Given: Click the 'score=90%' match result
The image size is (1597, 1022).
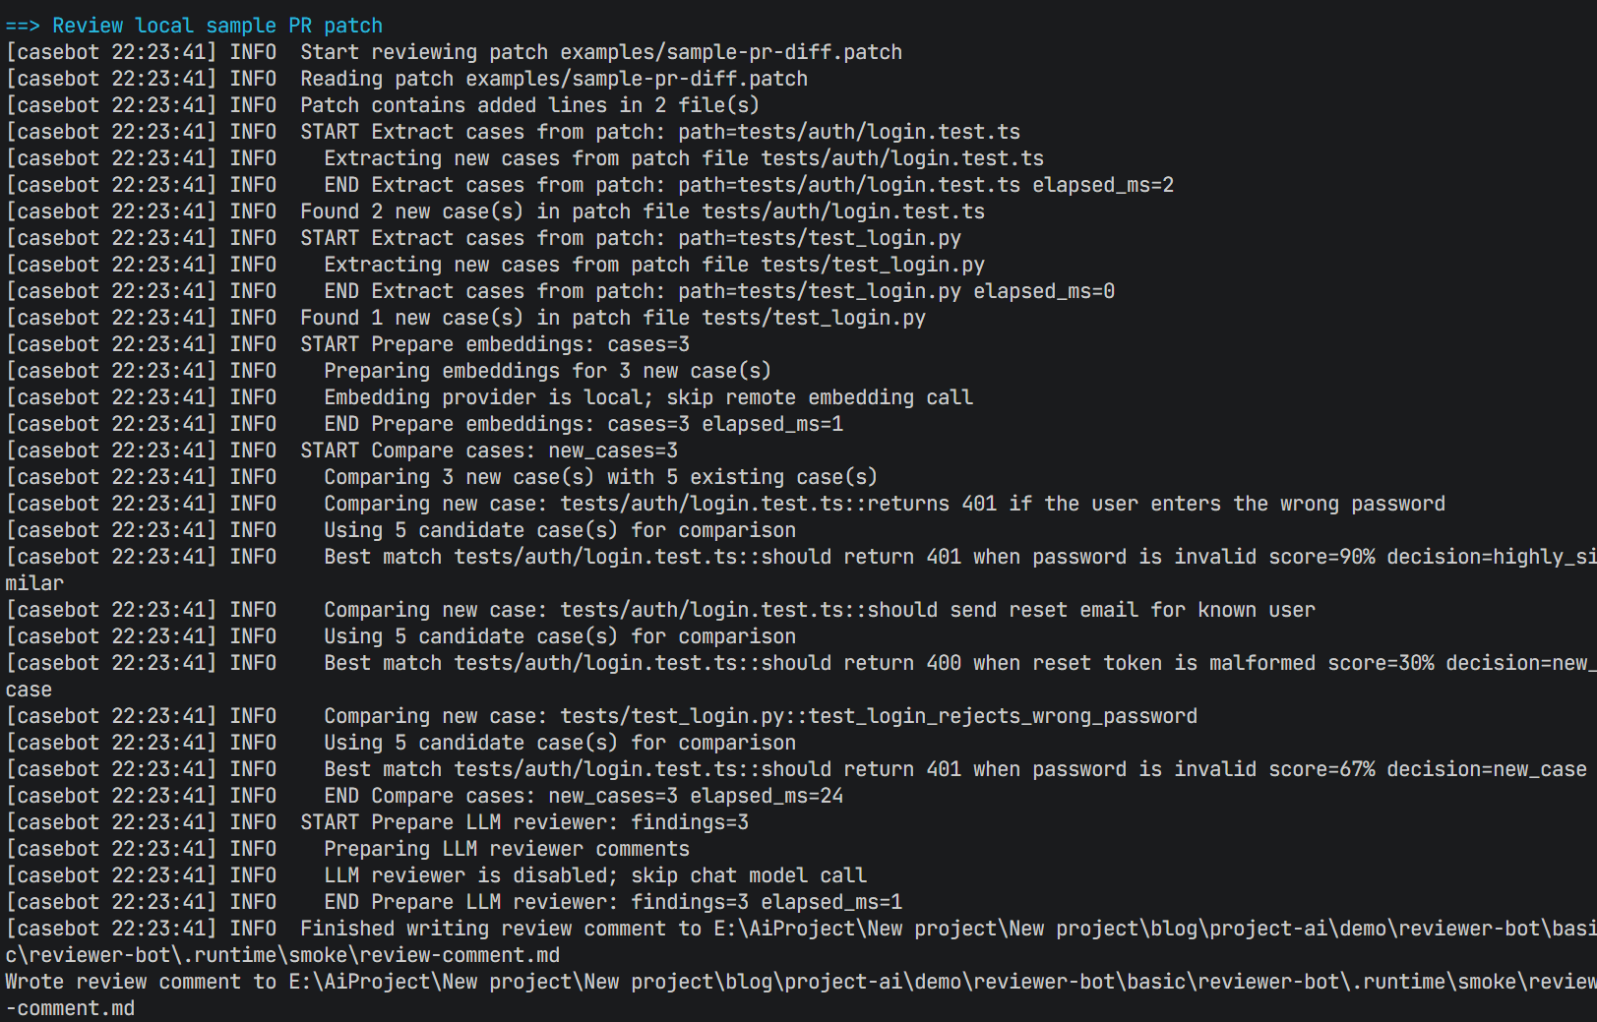Looking at the screenshot, I should pos(1321,557).
